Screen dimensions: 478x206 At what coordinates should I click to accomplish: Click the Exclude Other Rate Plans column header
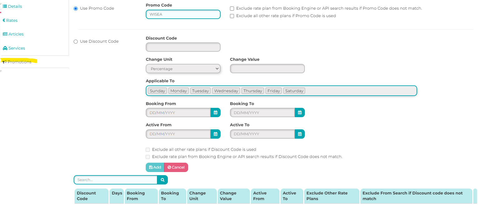click(x=332, y=196)
